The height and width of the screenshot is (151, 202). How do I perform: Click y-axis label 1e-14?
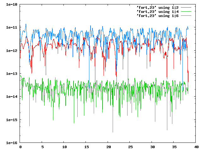click(12, 97)
